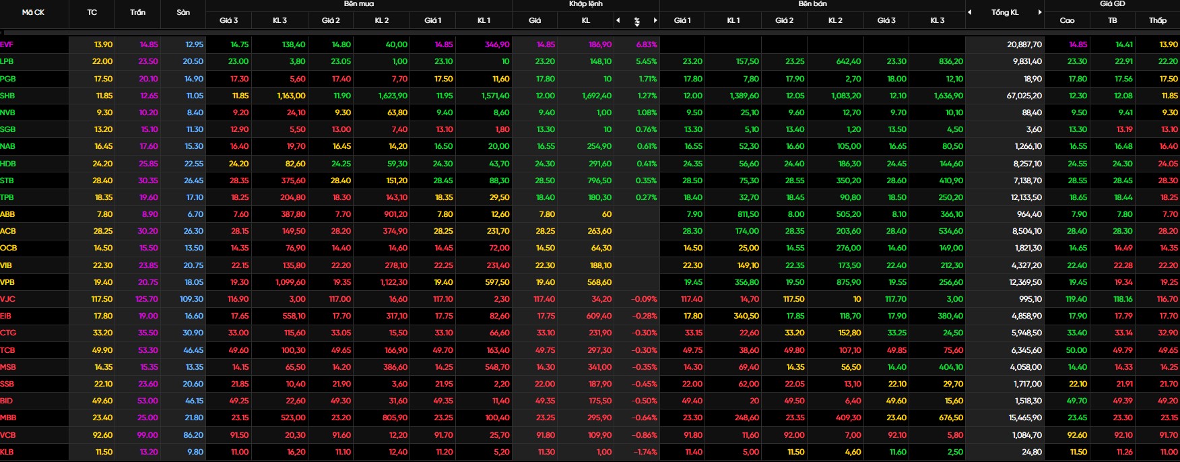This screenshot has height=462, width=1180.
Task: Open the EIB stock ticker
Action: [x=5, y=316]
